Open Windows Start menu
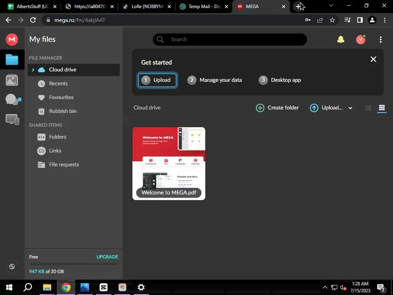Image resolution: width=393 pixels, height=295 pixels. [9, 287]
